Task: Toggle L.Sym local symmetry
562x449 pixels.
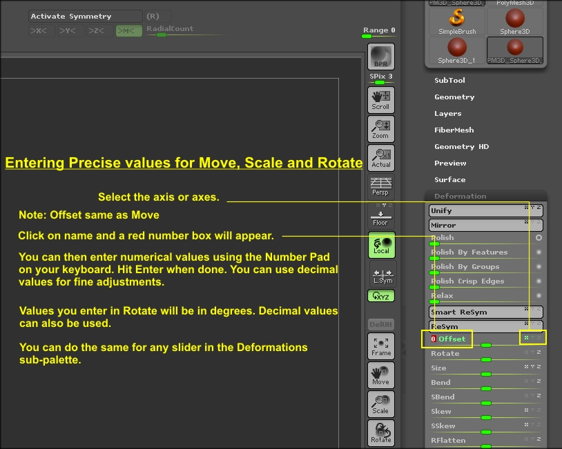Action: pyautogui.click(x=382, y=274)
